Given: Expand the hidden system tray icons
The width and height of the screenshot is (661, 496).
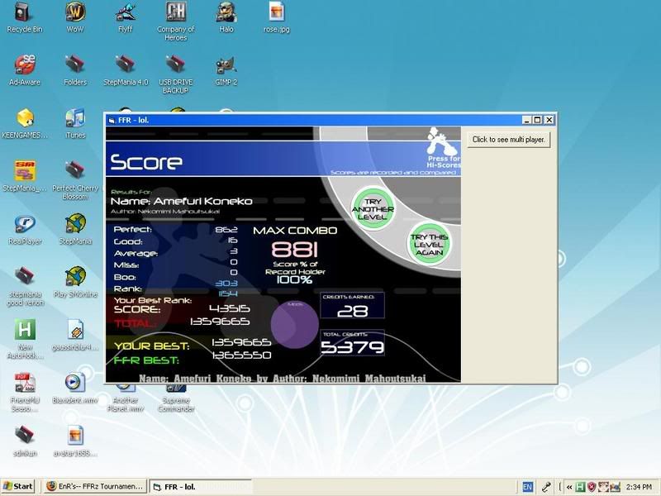Looking at the screenshot, I should (569, 487).
